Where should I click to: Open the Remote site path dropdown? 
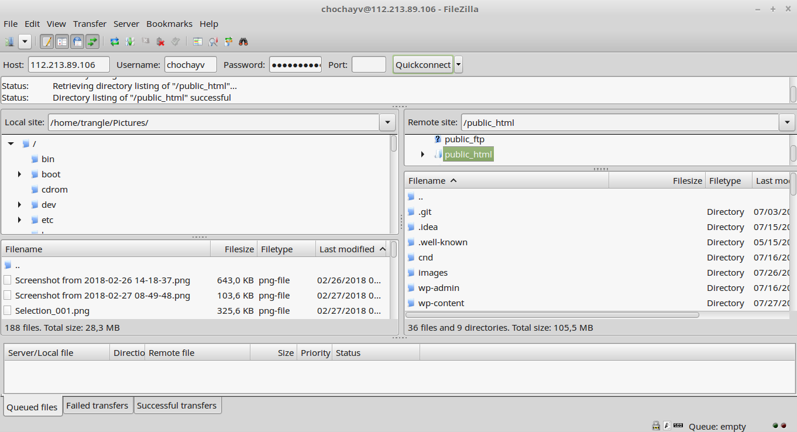point(787,122)
